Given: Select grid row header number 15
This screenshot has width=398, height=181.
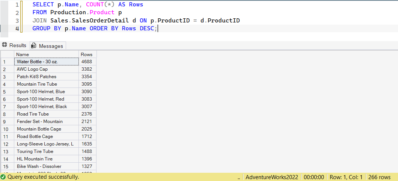Looking at the screenshot, I should tap(8, 166).
